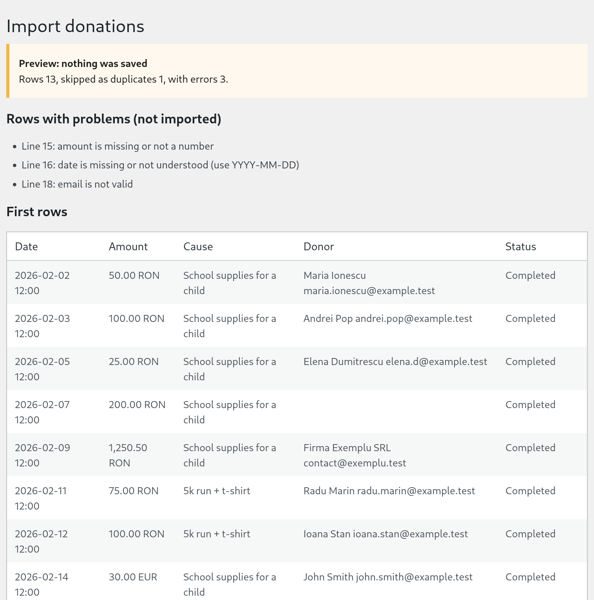Select the "Preview: nothing was saved" notice title
The image size is (594, 600).
pyautogui.click(x=83, y=63)
